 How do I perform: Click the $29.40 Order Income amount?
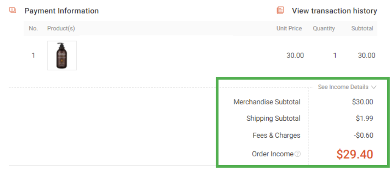point(354,154)
